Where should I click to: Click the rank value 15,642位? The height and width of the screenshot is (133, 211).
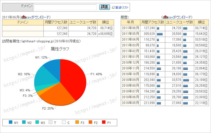[201, 34]
